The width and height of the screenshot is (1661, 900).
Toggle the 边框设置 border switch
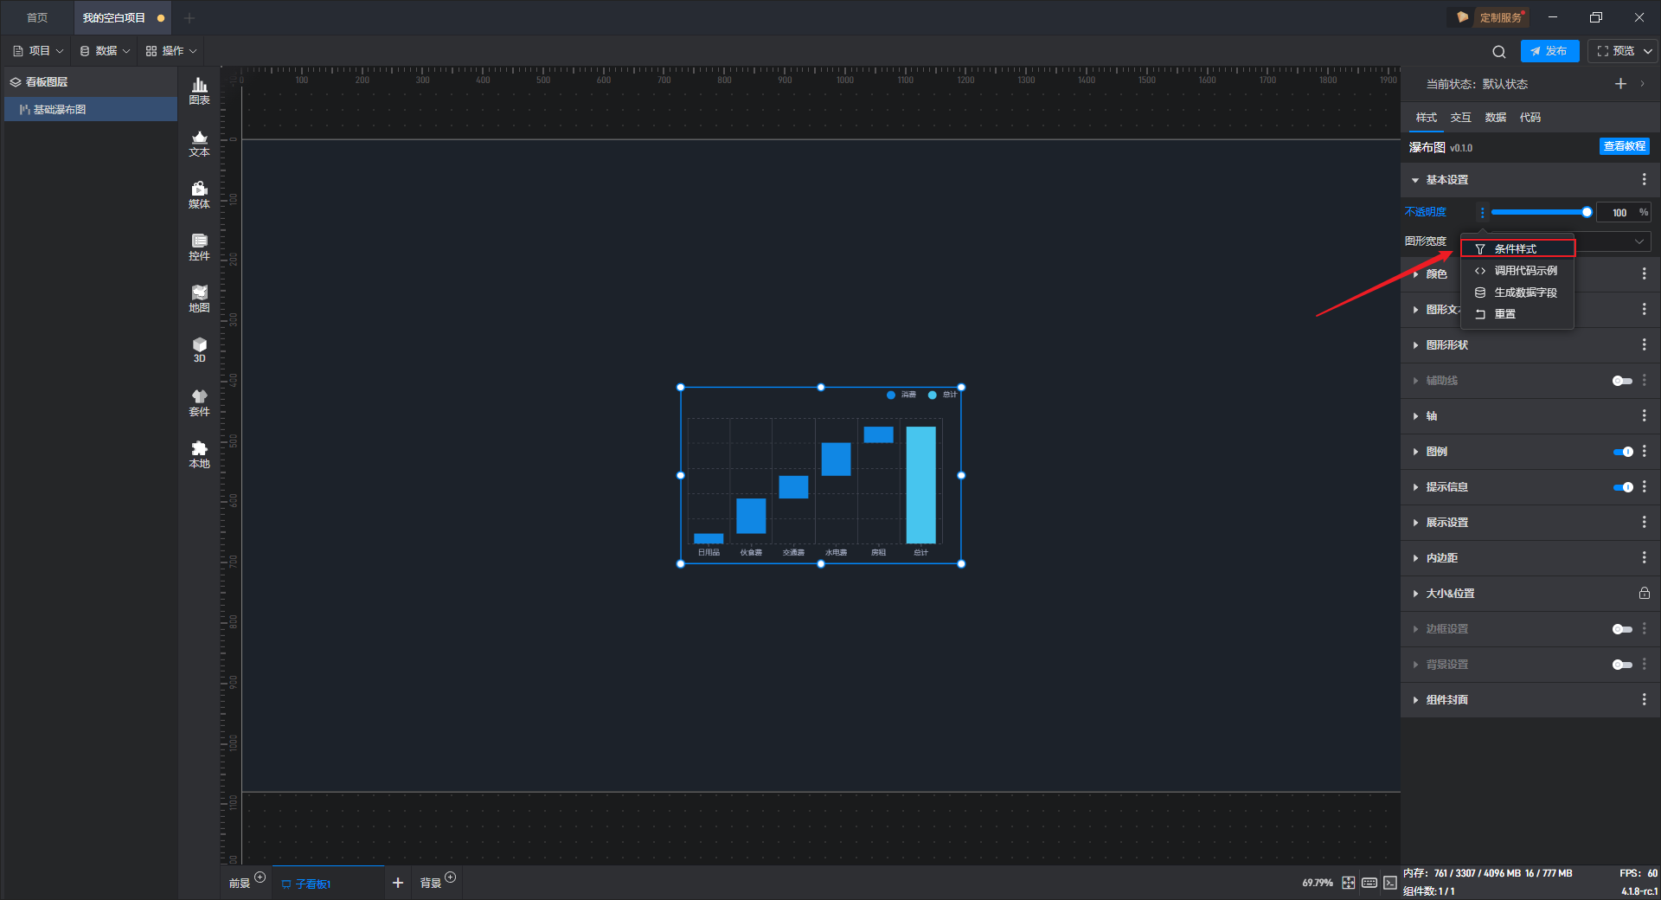pyautogui.click(x=1622, y=629)
